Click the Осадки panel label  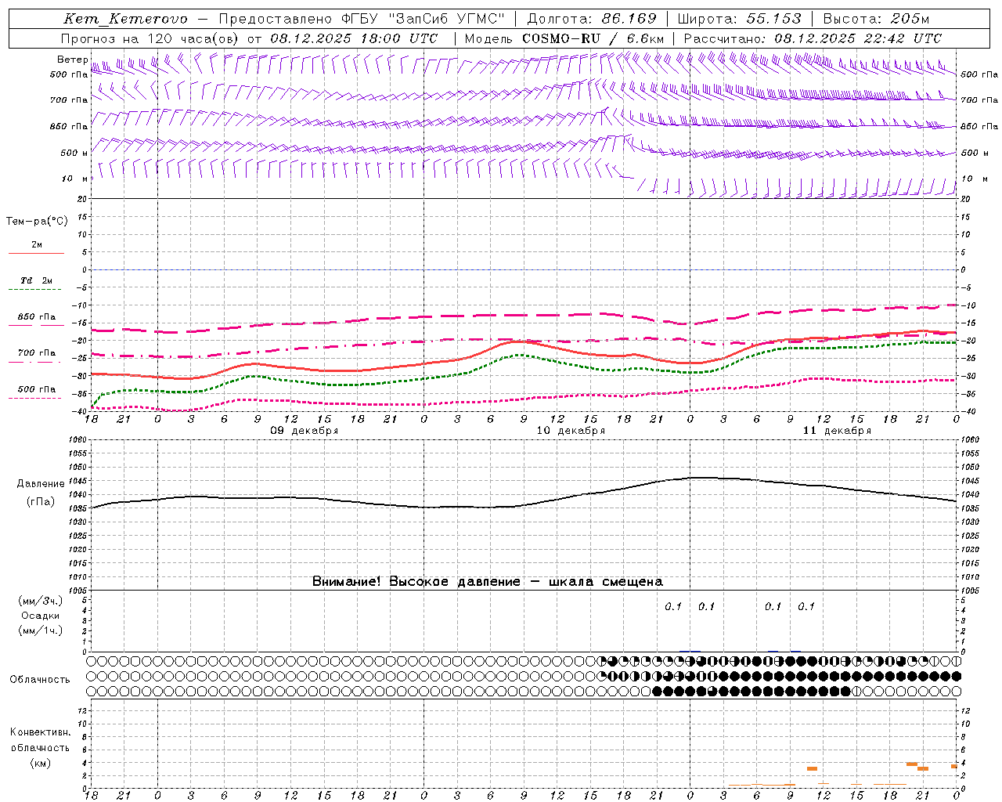41,616
